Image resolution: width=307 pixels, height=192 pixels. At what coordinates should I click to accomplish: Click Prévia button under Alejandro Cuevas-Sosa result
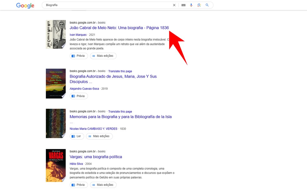[x=79, y=96]
